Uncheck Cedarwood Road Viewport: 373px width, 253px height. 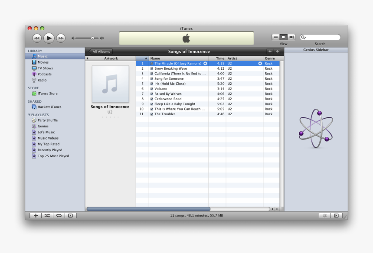152,99
